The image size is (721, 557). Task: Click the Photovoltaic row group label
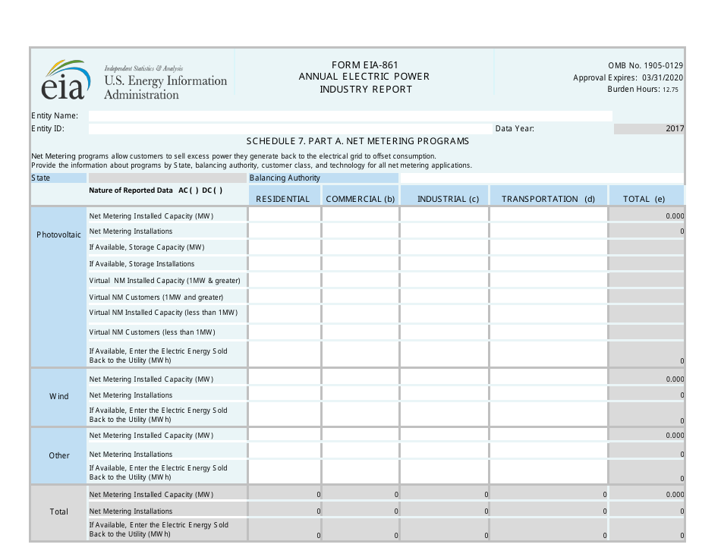58,234
